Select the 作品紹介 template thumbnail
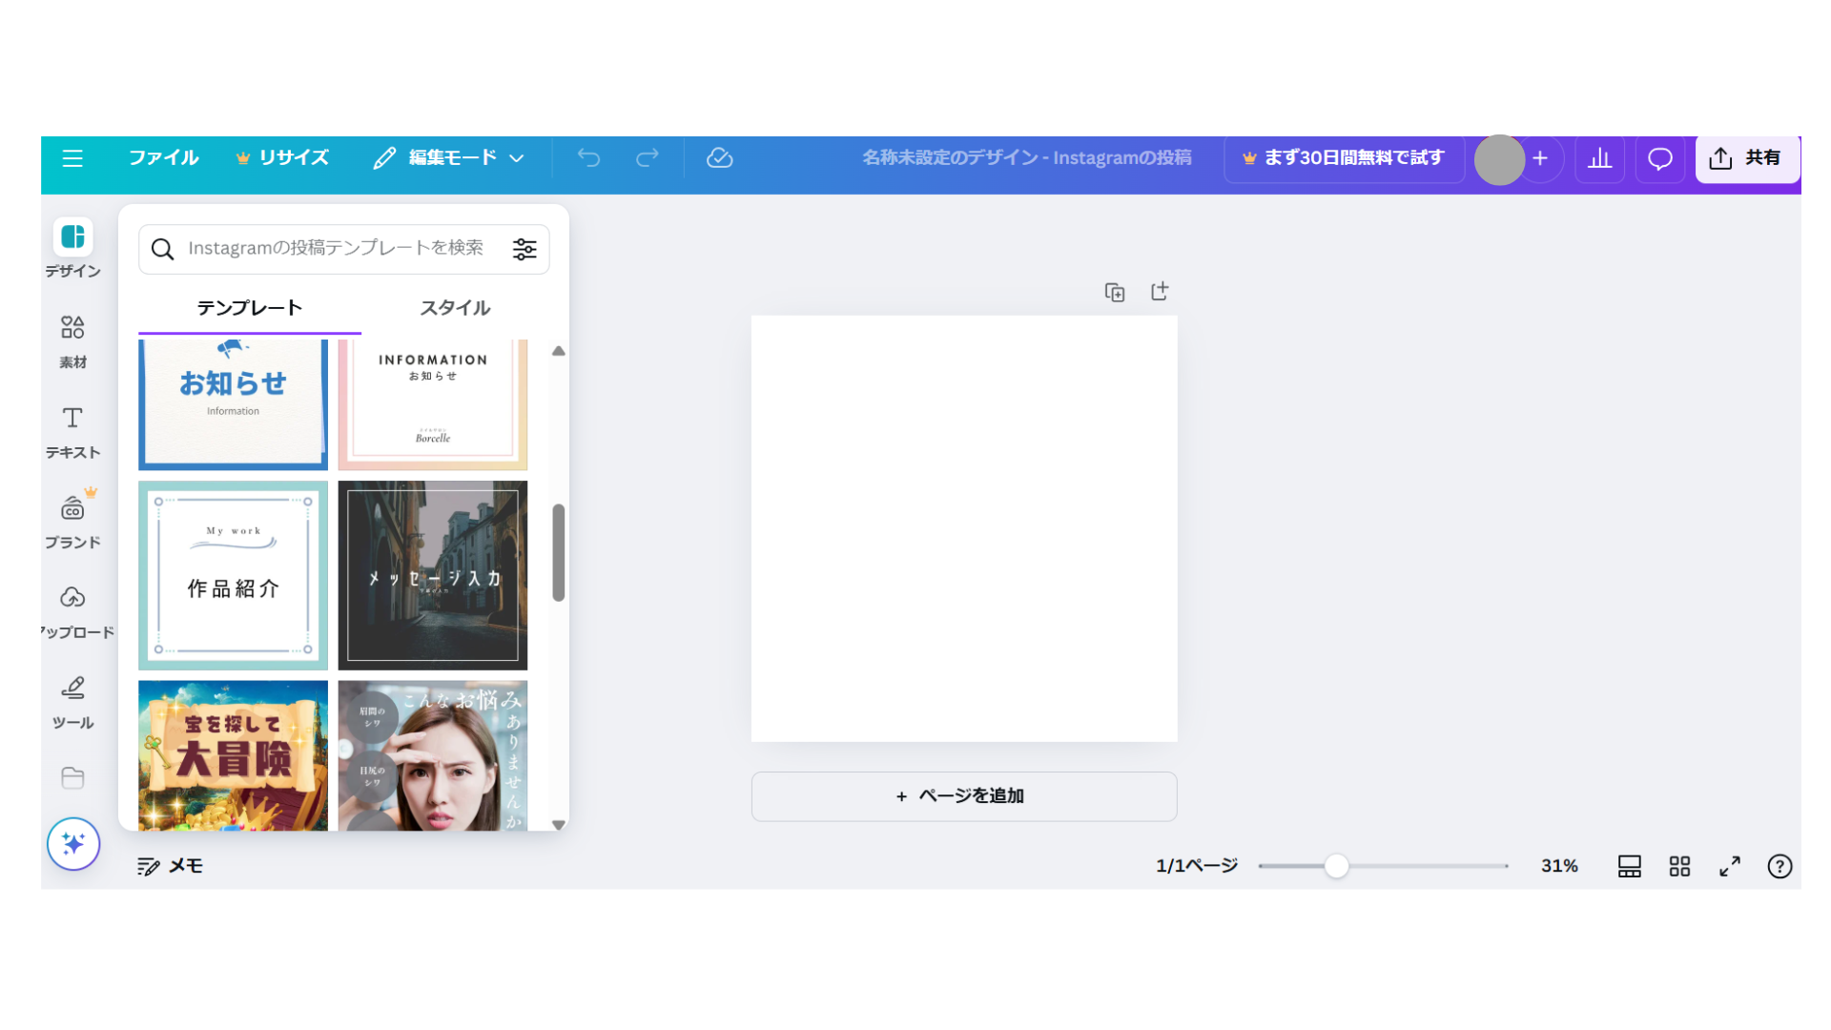1831x1030 pixels. click(x=233, y=575)
